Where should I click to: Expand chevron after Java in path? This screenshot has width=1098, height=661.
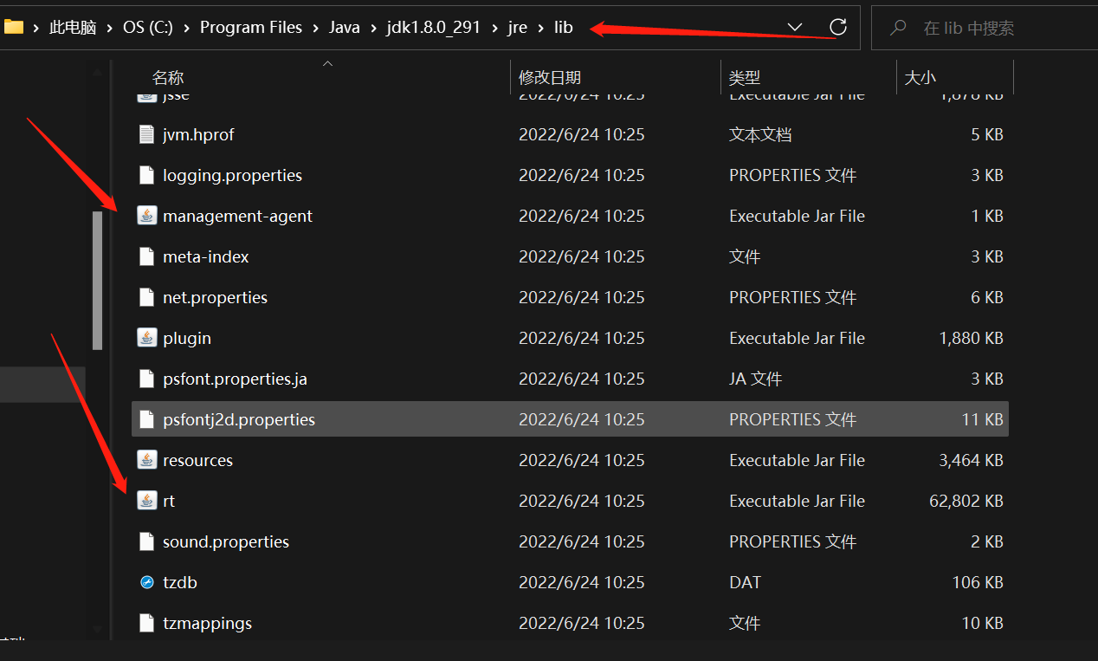[x=373, y=28]
